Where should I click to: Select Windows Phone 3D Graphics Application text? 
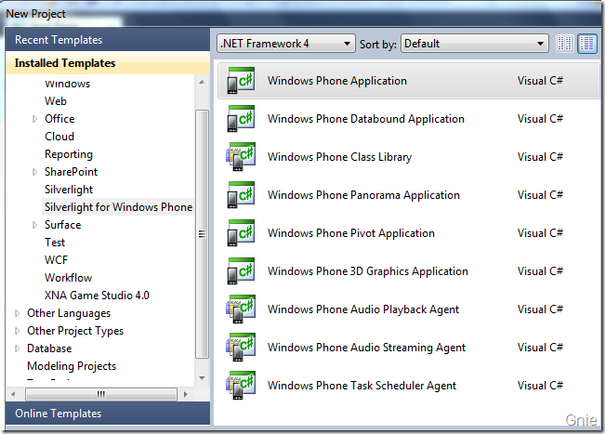pos(368,271)
